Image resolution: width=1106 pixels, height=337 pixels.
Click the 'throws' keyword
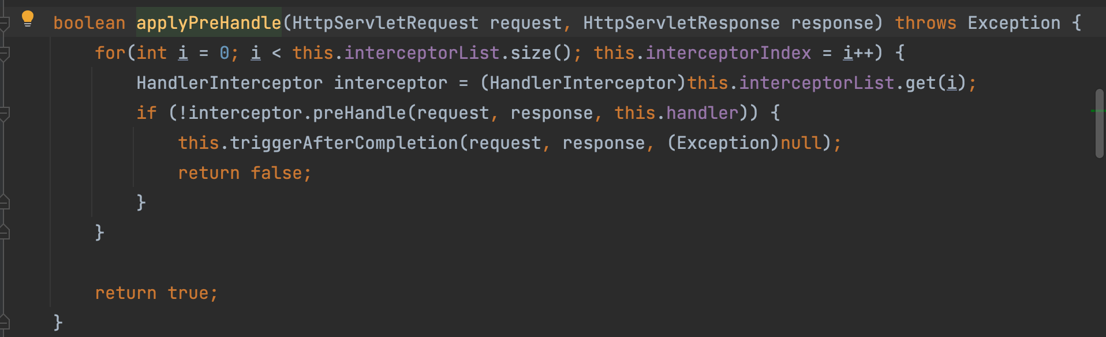click(925, 23)
